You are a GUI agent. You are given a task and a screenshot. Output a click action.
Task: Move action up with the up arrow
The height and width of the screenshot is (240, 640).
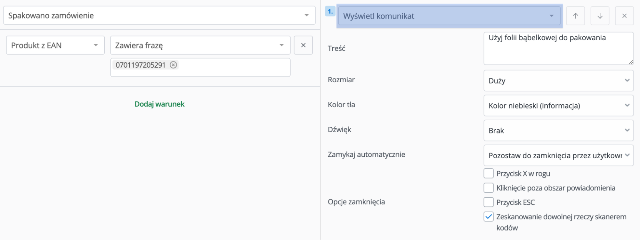click(x=575, y=16)
